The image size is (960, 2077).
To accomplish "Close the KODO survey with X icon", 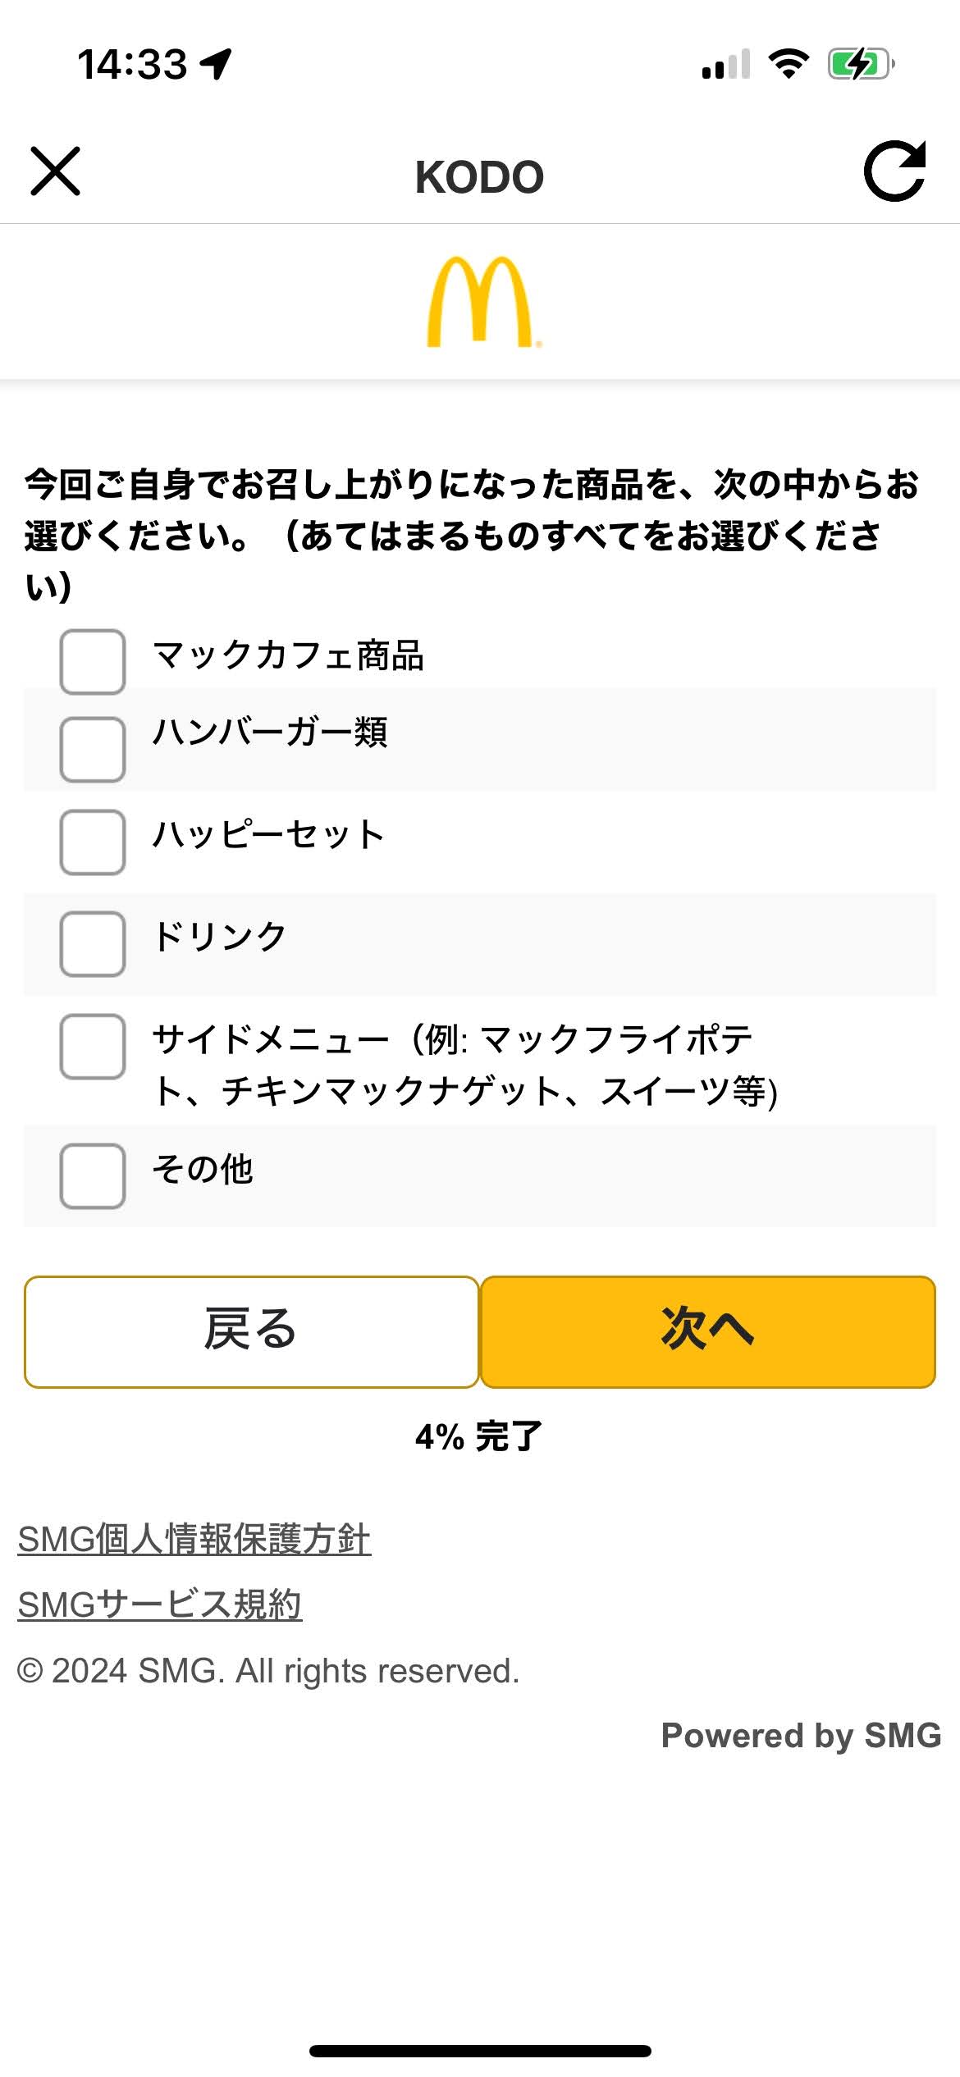I will [55, 171].
